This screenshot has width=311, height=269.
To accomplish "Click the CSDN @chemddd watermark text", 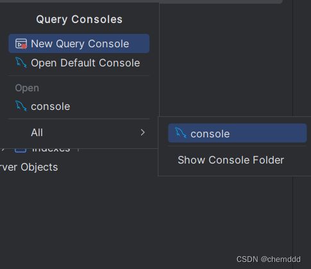I will [x=269, y=259].
